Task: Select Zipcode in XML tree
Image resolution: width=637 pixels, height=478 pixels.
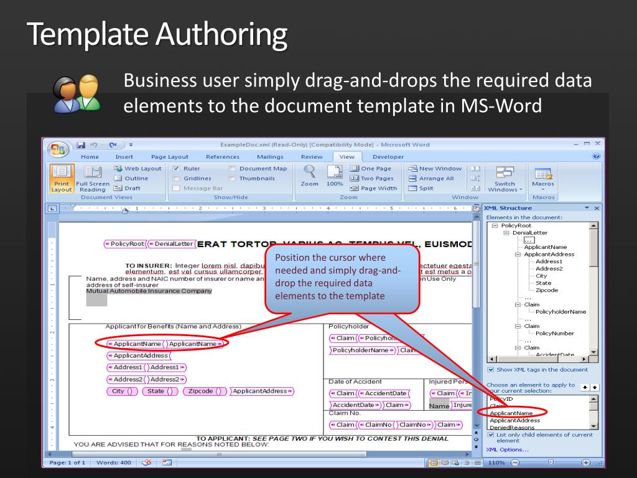Action: (547, 290)
